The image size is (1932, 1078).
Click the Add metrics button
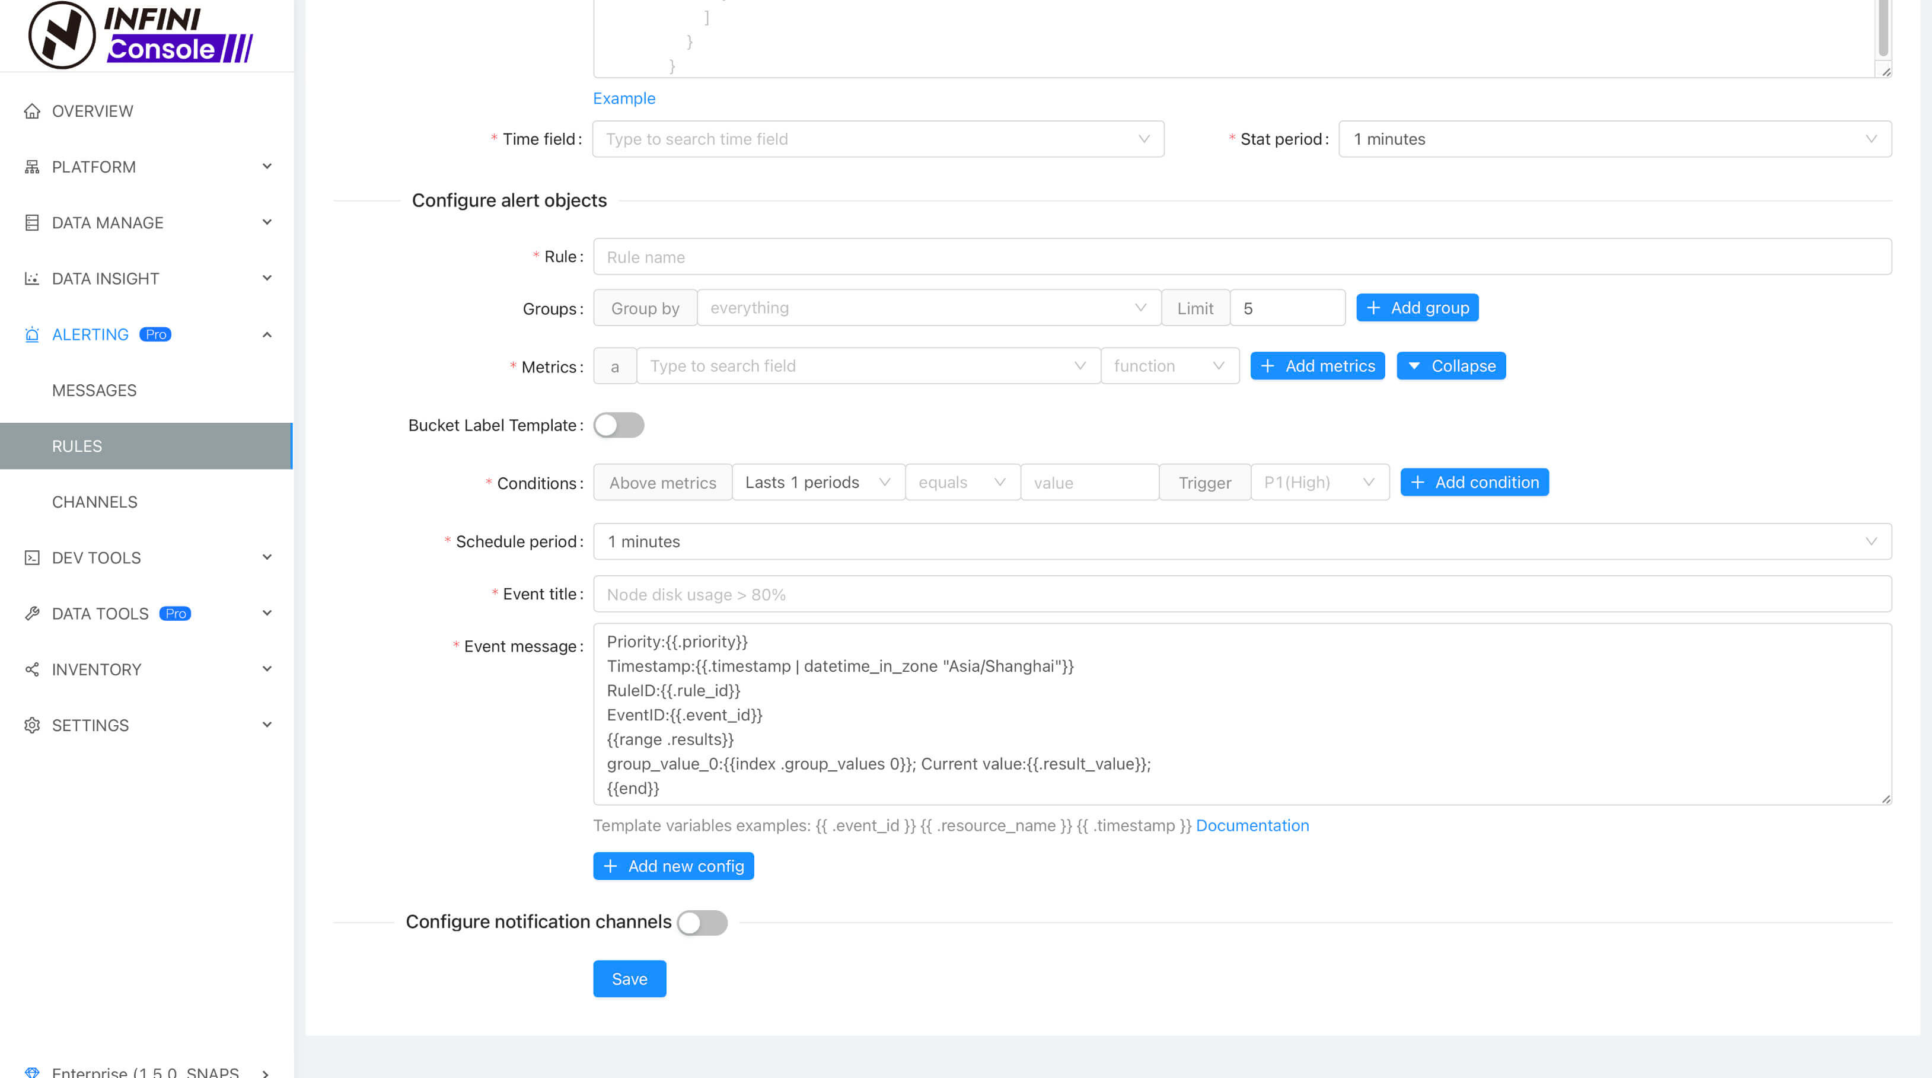1318,366
